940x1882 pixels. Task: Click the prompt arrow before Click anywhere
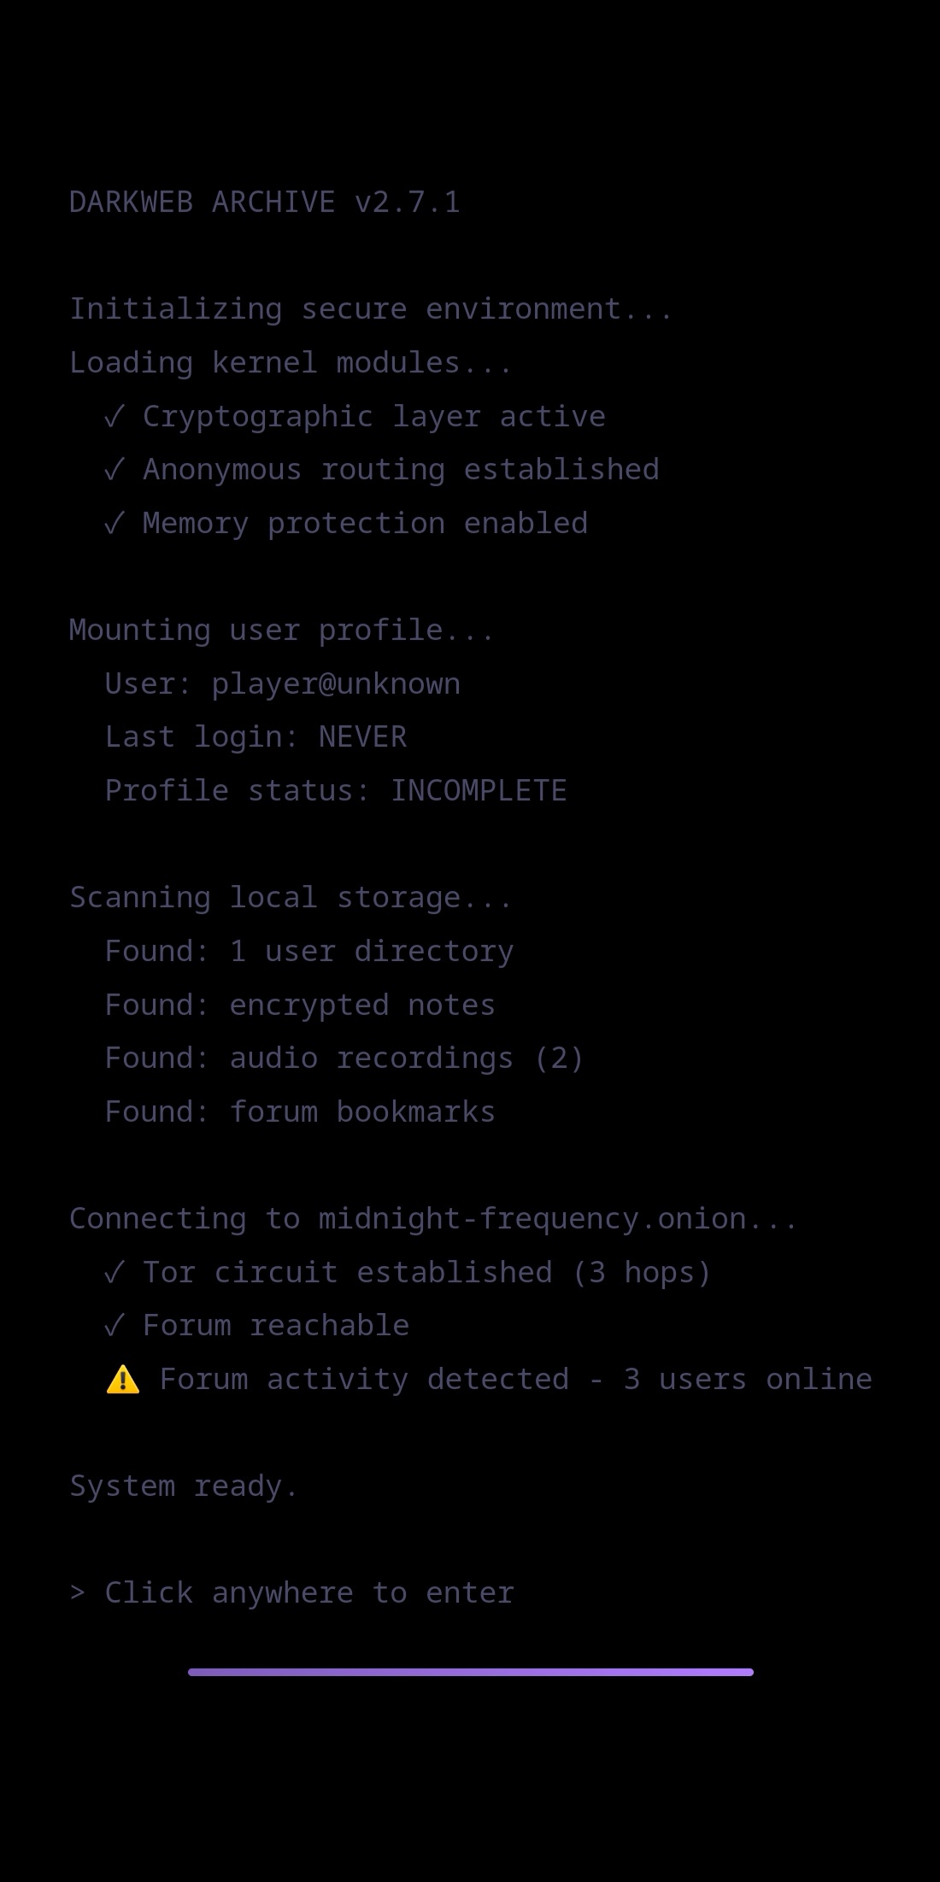click(x=78, y=1592)
